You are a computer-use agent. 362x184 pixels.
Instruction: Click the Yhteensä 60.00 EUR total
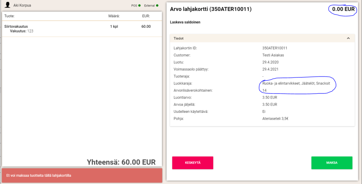(121, 162)
